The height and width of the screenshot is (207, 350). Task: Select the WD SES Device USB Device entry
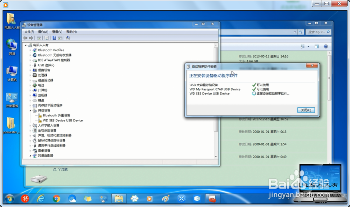click(x=63, y=120)
